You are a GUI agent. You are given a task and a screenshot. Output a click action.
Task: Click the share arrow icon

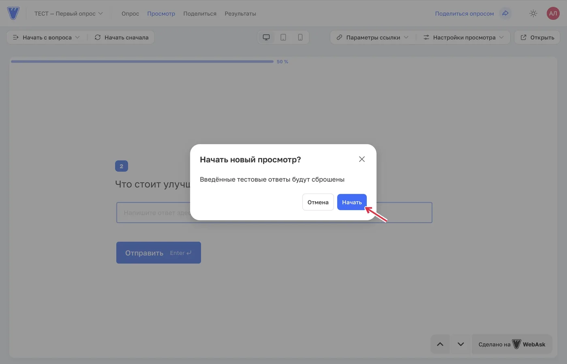pos(505,13)
